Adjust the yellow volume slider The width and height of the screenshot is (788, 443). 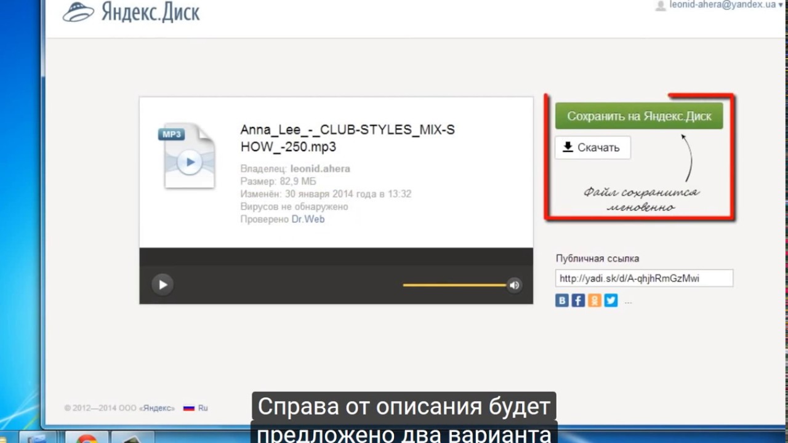point(455,285)
